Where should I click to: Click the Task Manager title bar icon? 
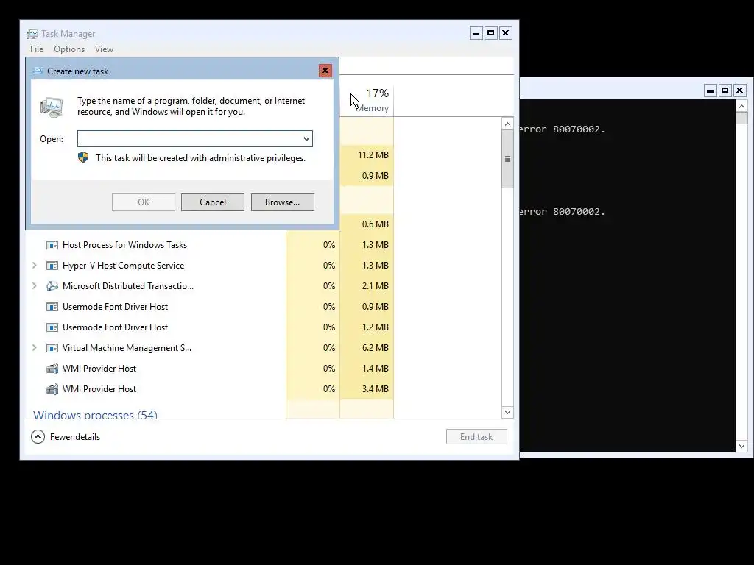coord(32,34)
